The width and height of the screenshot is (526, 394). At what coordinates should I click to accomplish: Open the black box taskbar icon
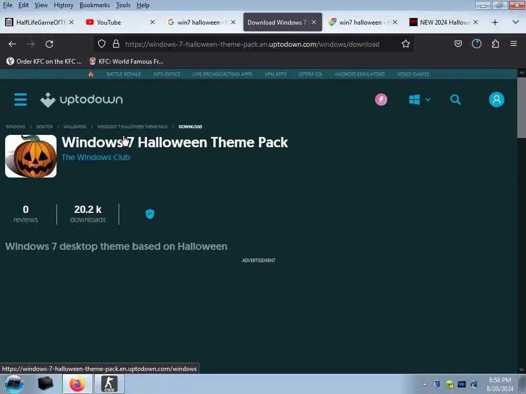46,384
